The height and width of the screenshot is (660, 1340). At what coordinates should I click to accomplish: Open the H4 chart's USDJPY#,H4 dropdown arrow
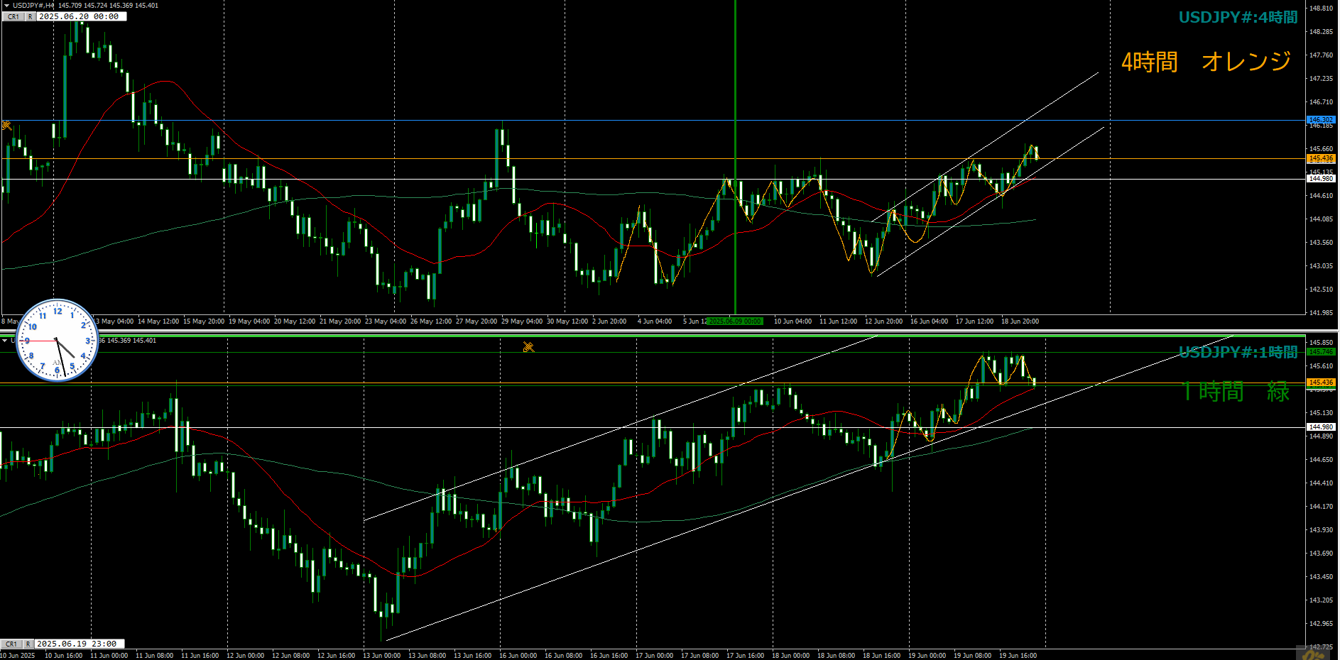(6, 5)
